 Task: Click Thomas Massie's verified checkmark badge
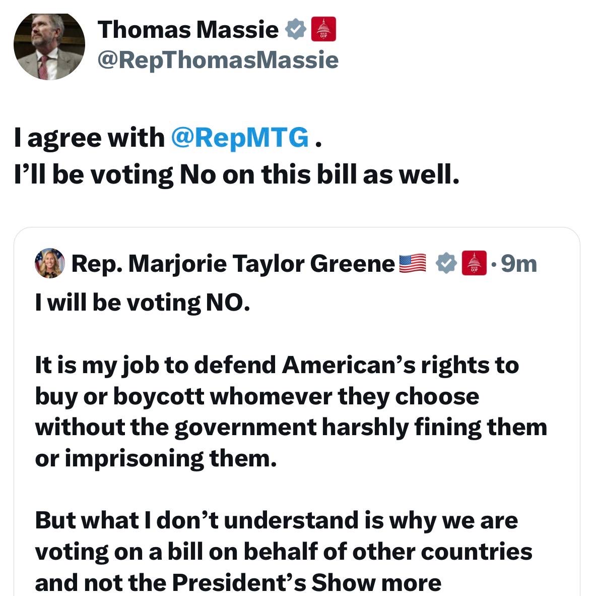296,29
